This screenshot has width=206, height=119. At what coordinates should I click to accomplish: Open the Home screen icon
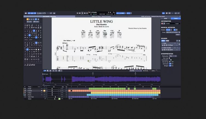tap(26, 13)
